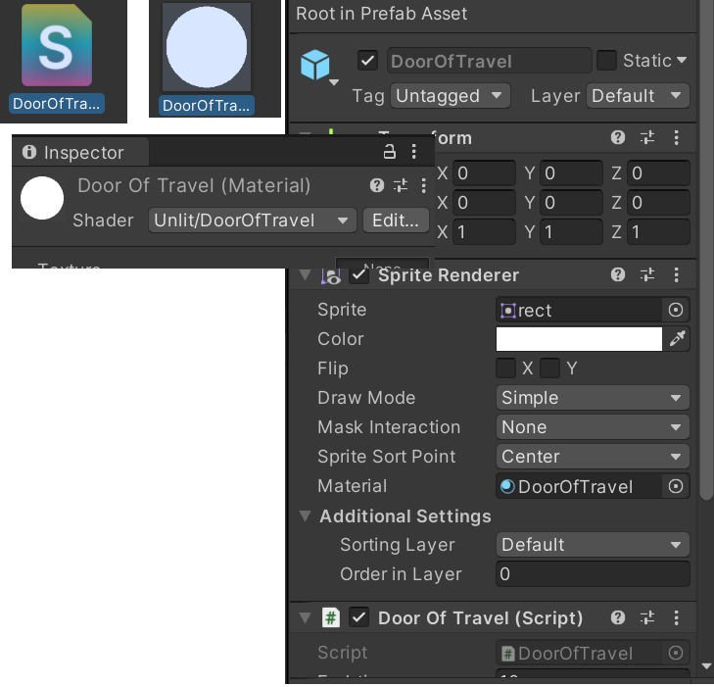Open the Sprite Renderer presets icon
714x687 pixels.
(x=647, y=274)
